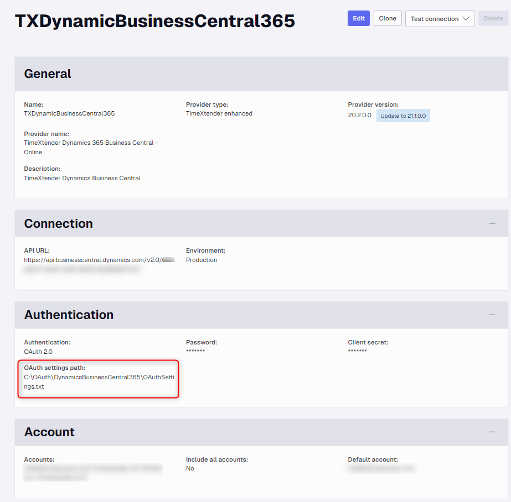The width and height of the screenshot is (511, 502).
Task: Collapse the Authentication section
Action: 492,315
